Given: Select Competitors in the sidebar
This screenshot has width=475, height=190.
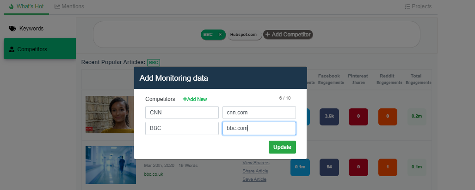Looking at the screenshot, I should click(x=40, y=49).
